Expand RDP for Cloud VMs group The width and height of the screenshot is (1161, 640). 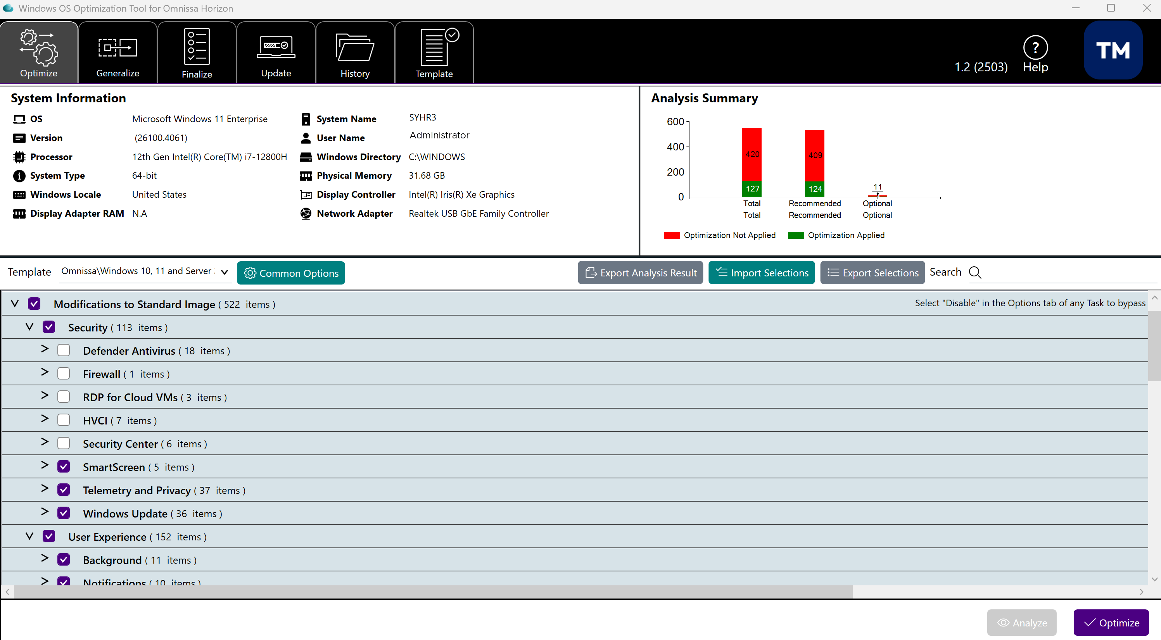click(x=45, y=395)
